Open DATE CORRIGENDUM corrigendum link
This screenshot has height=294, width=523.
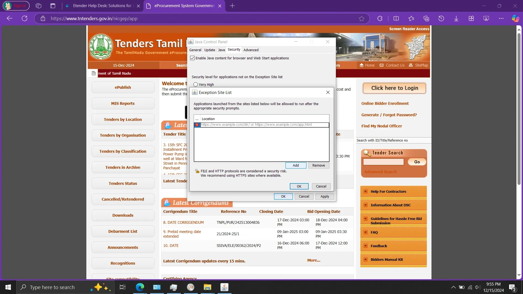(x=183, y=223)
